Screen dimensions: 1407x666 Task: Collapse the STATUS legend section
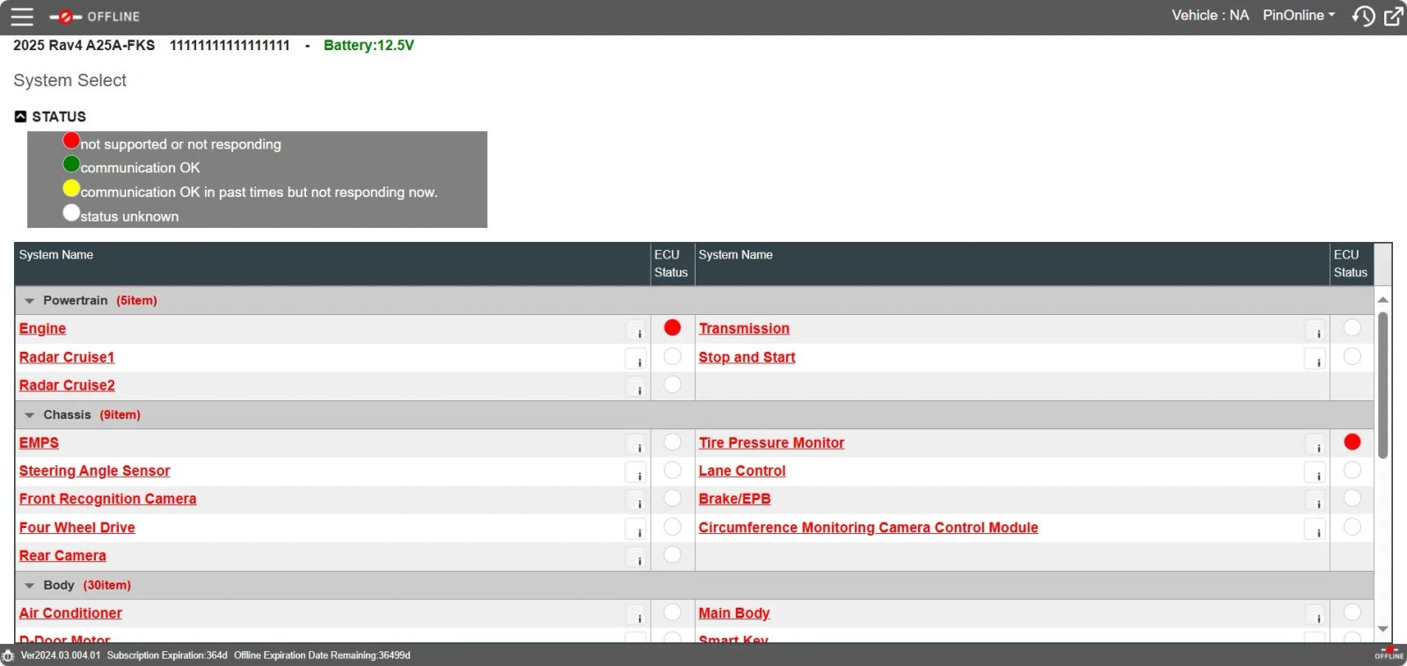[x=20, y=116]
